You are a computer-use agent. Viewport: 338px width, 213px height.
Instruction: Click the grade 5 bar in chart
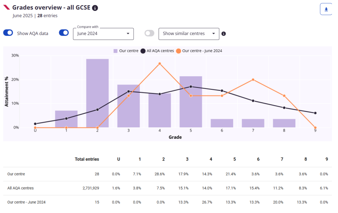(x=191, y=102)
